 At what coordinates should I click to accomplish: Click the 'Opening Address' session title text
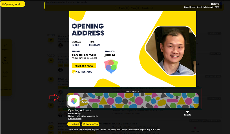[x=79, y=110]
